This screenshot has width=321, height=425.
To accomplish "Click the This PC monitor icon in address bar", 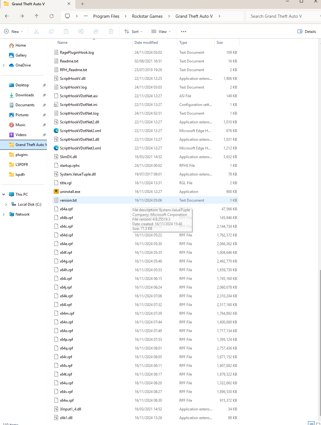I will pos(67,16).
